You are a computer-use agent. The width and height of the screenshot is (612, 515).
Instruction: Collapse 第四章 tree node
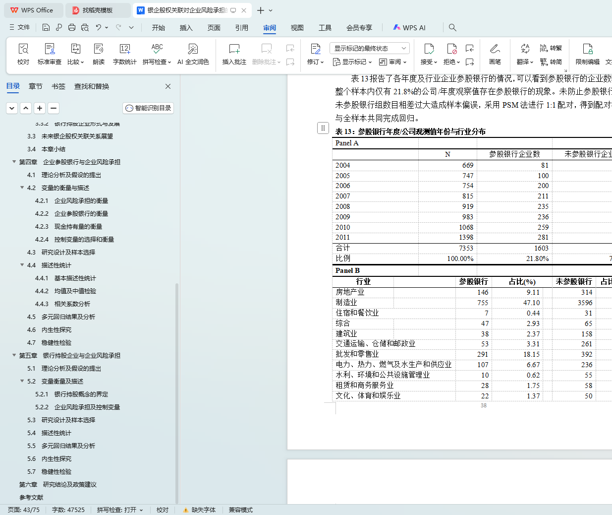(14, 162)
